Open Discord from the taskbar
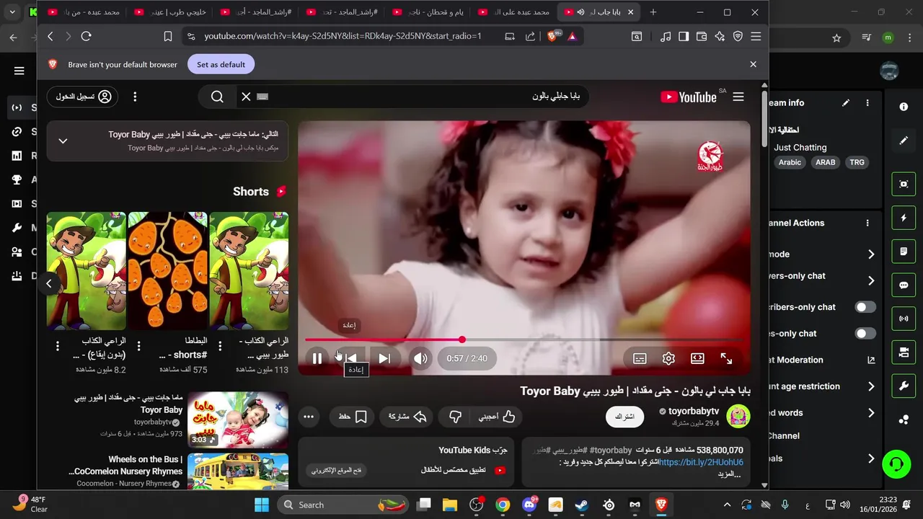The width and height of the screenshot is (923, 519). (529, 505)
